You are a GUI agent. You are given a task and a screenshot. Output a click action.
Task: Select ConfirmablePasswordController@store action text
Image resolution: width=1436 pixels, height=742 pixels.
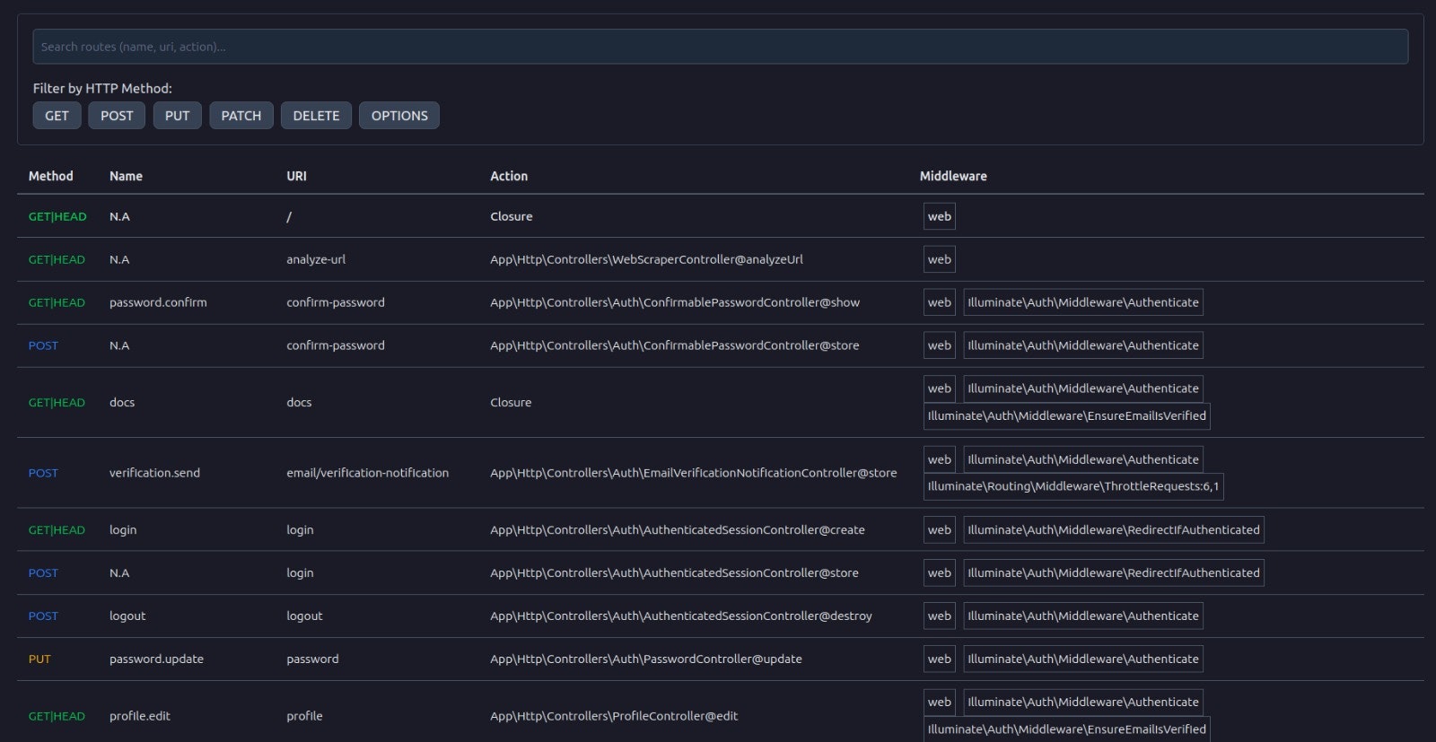click(674, 345)
